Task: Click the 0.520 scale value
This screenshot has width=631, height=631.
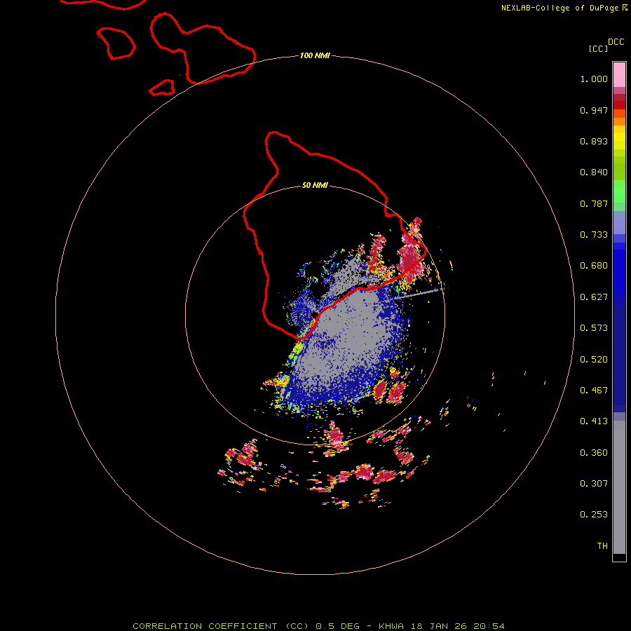Action: [594, 360]
